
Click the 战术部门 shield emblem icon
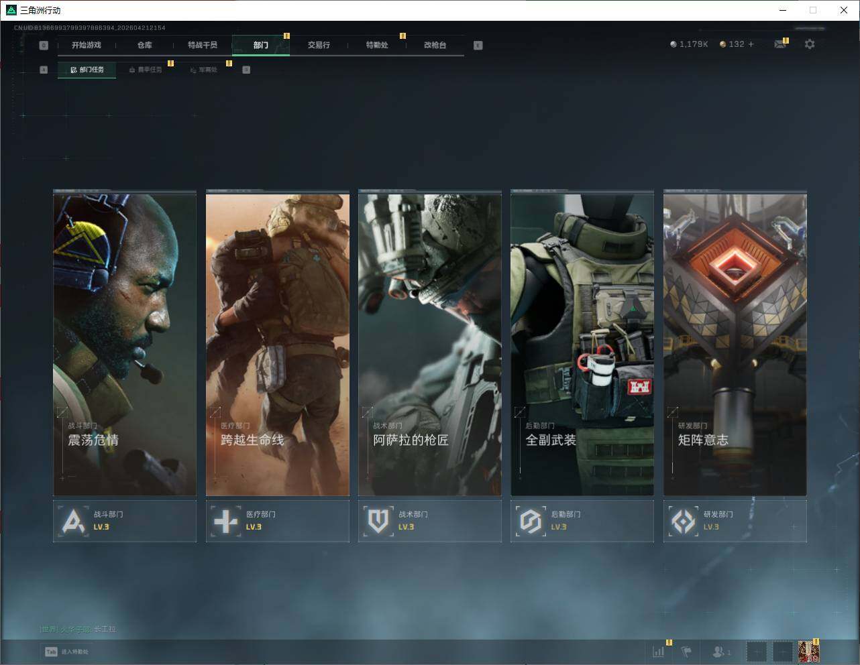point(378,521)
